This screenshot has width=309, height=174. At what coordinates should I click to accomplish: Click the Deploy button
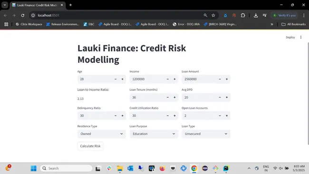click(290, 37)
